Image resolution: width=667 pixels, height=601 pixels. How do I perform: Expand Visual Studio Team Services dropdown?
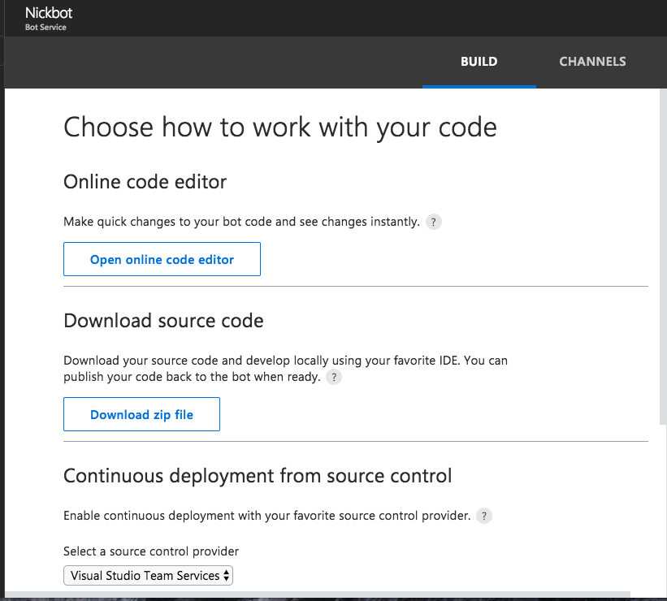148,576
